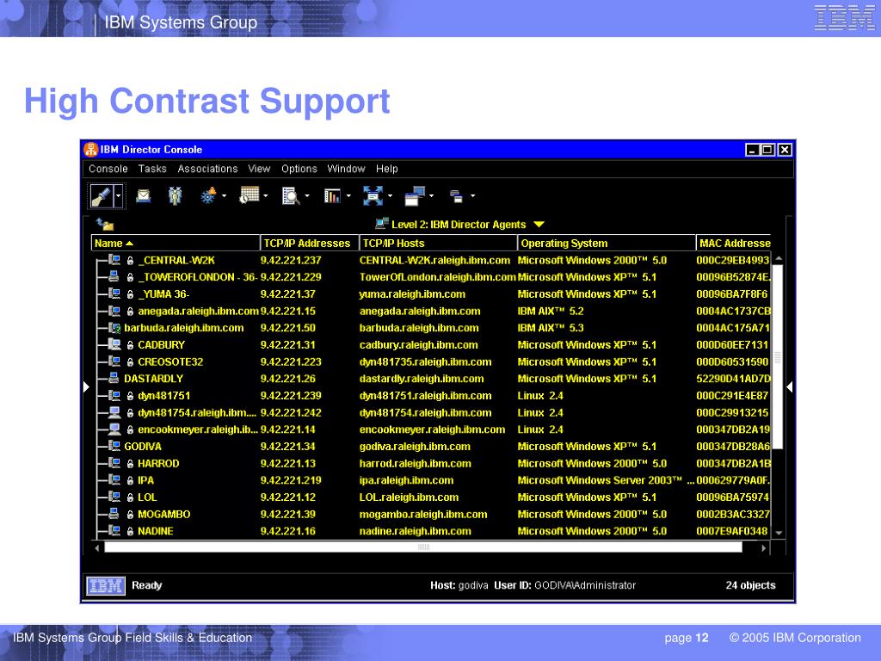Open the Tasks menu
Viewport: 881px width, 661px height.
click(152, 169)
